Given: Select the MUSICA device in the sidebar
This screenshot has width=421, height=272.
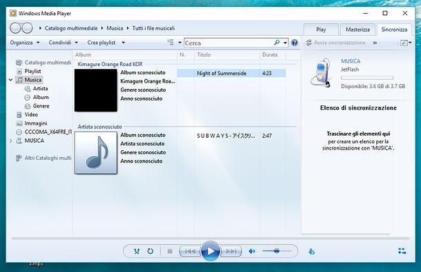Looking at the screenshot, I should coord(30,140).
